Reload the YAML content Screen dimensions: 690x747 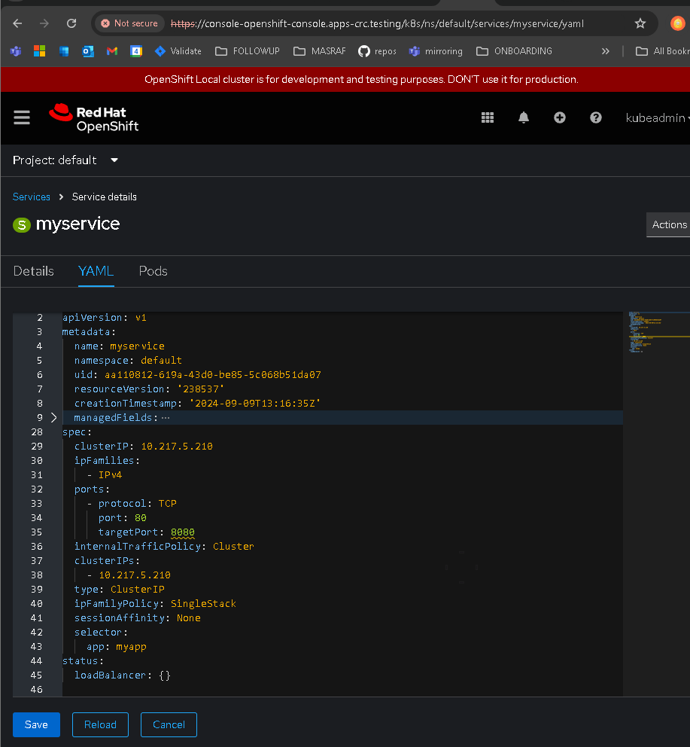(100, 724)
